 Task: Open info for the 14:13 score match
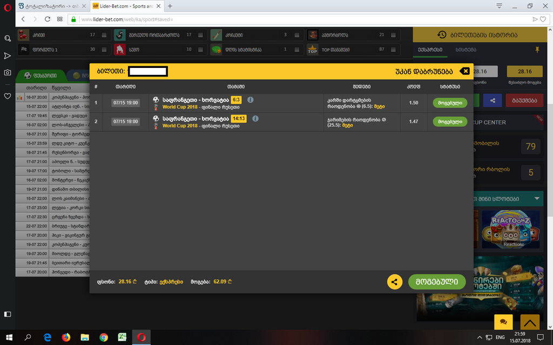255,119
